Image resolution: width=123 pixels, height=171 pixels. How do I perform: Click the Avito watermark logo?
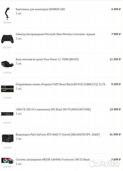point(104,163)
